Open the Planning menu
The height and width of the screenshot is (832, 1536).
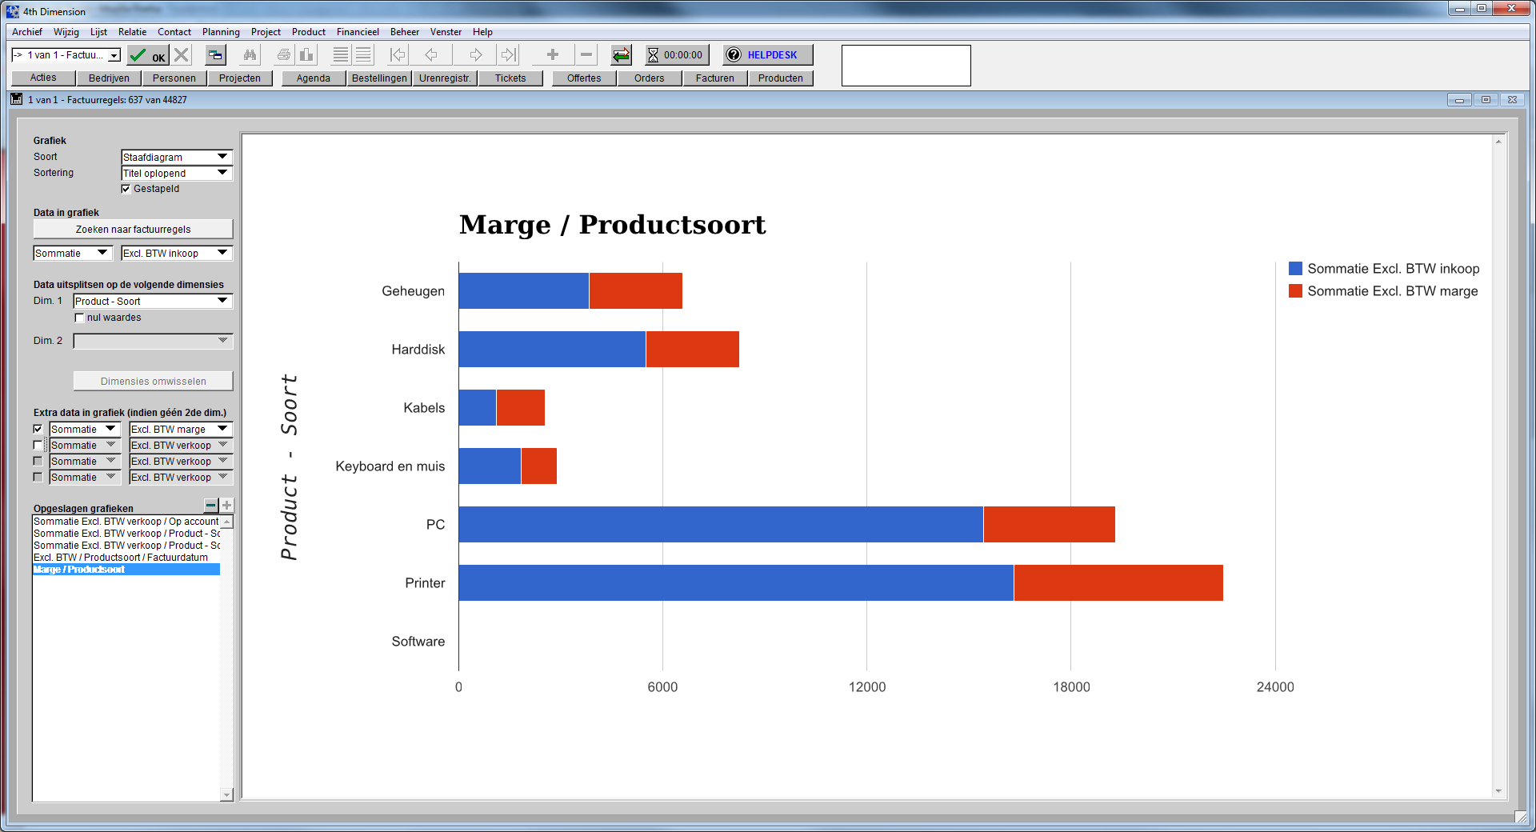point(221,32)
